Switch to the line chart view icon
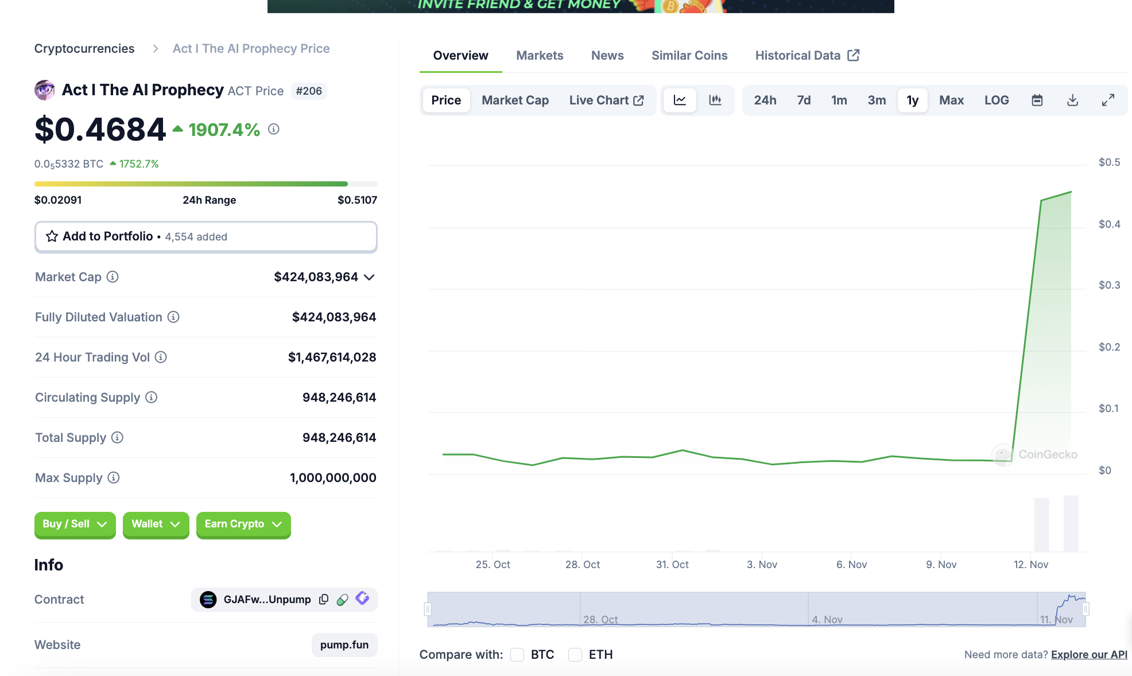This screenshot has width=1132, height=676. (x=680, y=100)
